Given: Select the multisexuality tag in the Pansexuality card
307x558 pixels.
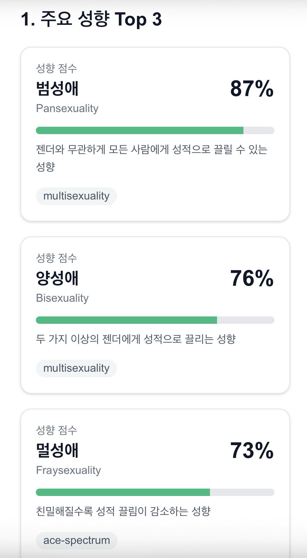Looking at the screenshot, I should coord(76,196).
